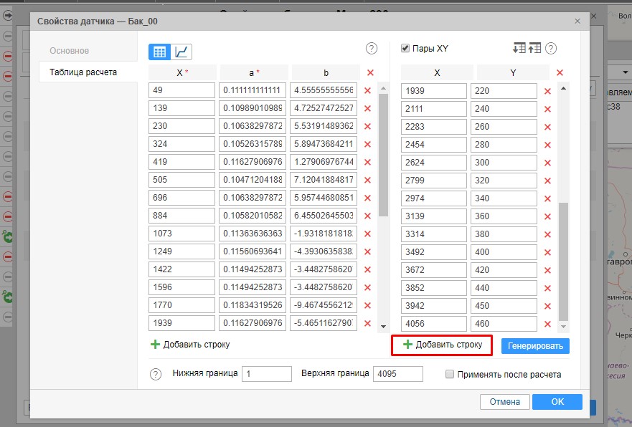This screenshot has width=632, height=427.
Task: Open help icon beside lower bound
Action: 156,374
